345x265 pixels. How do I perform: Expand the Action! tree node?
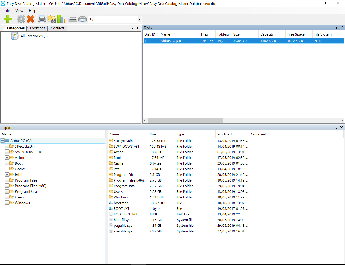tap(7, 158)
